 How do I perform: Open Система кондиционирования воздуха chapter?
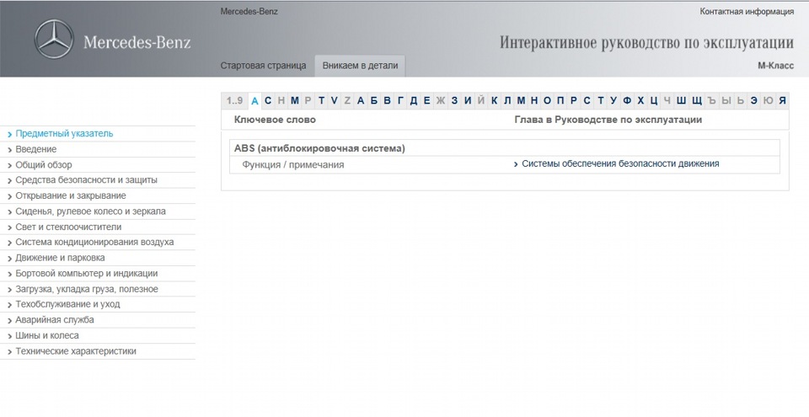[94, 242]
